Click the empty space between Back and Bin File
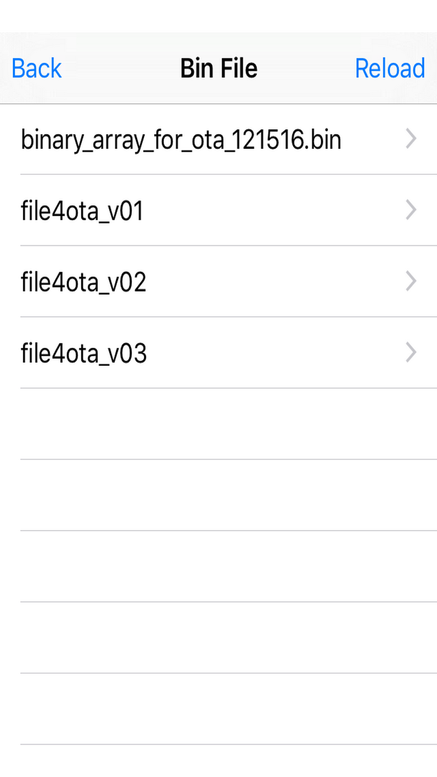This screenshot has width=437, height=777. point(120,69)
